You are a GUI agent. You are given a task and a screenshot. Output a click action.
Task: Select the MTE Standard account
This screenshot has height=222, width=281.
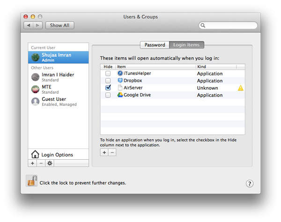58,89
